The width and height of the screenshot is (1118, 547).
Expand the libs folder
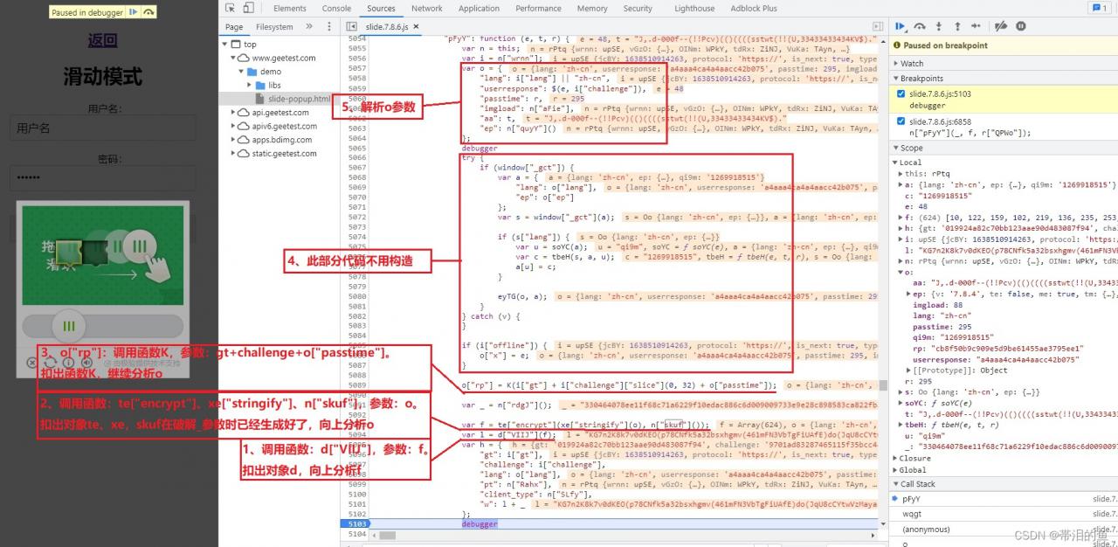point(251,85)
